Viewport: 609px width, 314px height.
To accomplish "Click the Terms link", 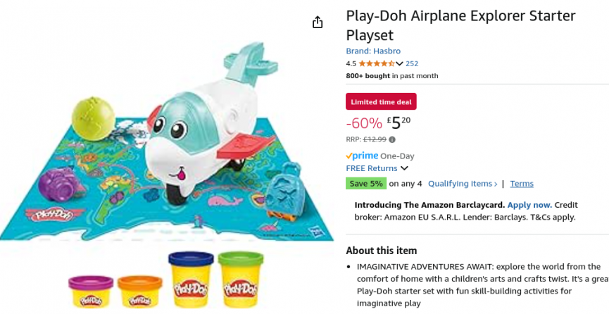I will pos(522,184).
